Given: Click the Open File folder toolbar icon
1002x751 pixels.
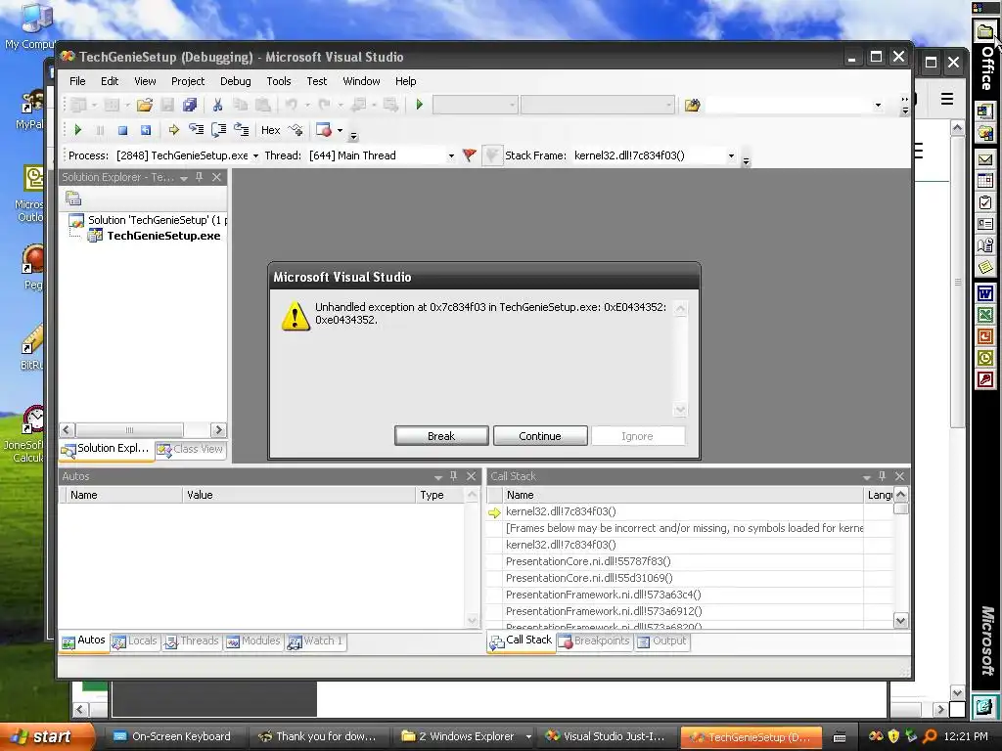Looking at the screenshot, I should pyautogui.click(x=145, y=105).
